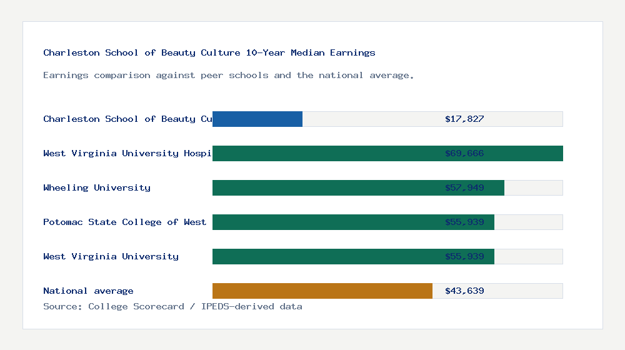This screenshot has height=350, width=625.
Task: Click the green Wheeling University bar
Action: coord(358,187)
